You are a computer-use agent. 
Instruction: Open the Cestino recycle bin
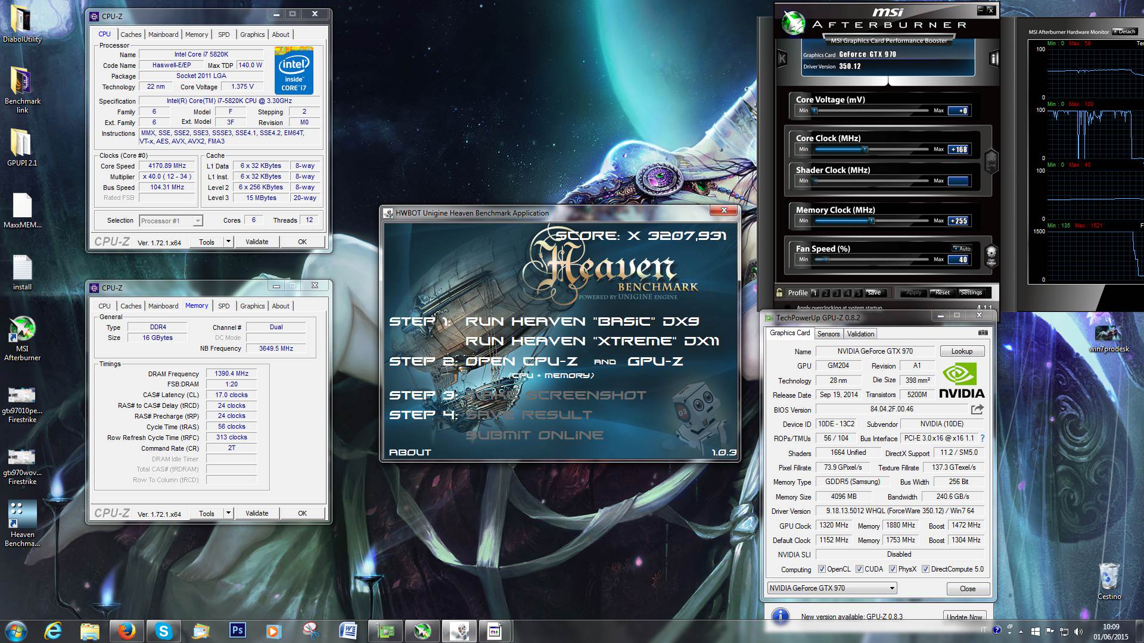coord(1109,581)
